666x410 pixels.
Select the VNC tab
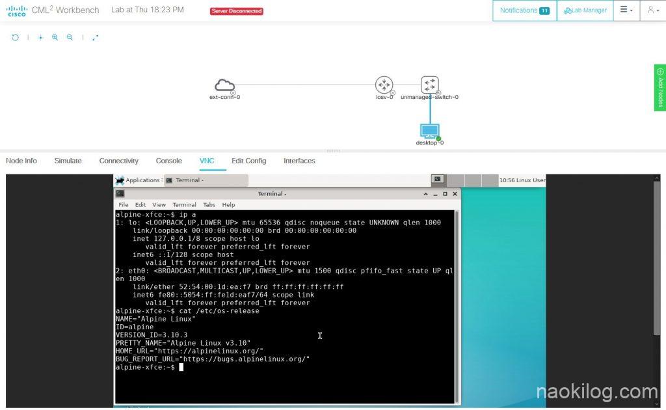(x=207, y=161)
